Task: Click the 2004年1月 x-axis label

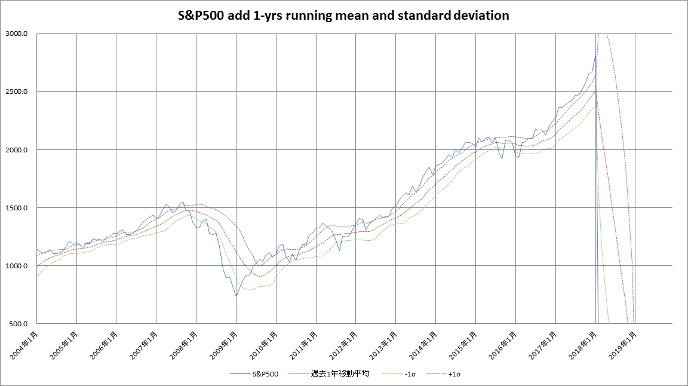Action: coord(24,346)
